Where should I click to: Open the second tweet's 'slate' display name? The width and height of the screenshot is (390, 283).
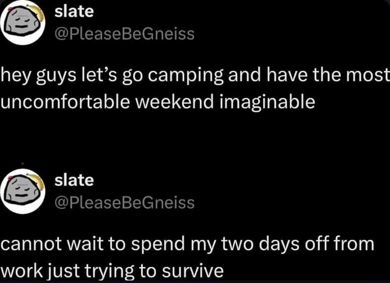point(74,180)
